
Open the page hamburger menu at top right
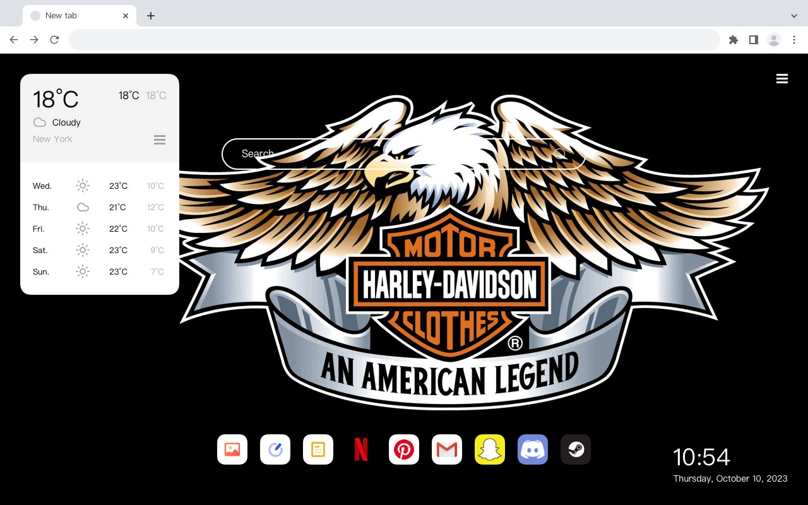(x=782, y=78)
